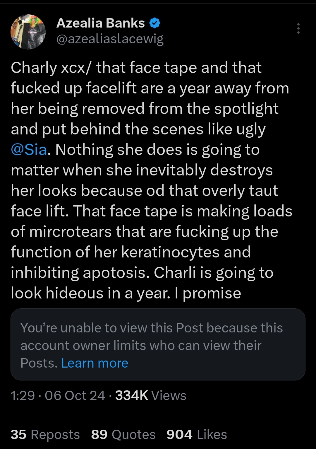Screen dimensions: 316x449
Task: Open the @Sia mention
Action: coord(29,150)
